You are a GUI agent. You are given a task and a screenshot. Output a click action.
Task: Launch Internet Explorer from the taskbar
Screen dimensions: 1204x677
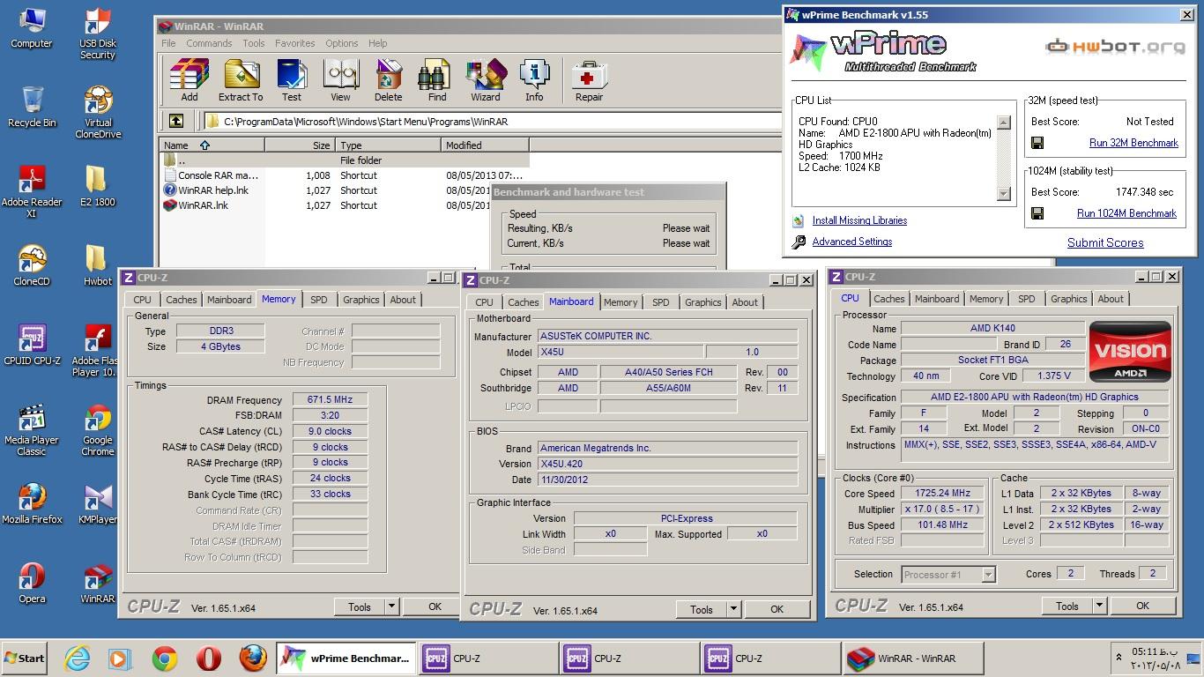(77, 658)
